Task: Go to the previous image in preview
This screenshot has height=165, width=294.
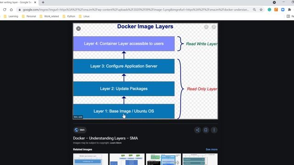Action: pyautogui.click(x=206, y=27)
